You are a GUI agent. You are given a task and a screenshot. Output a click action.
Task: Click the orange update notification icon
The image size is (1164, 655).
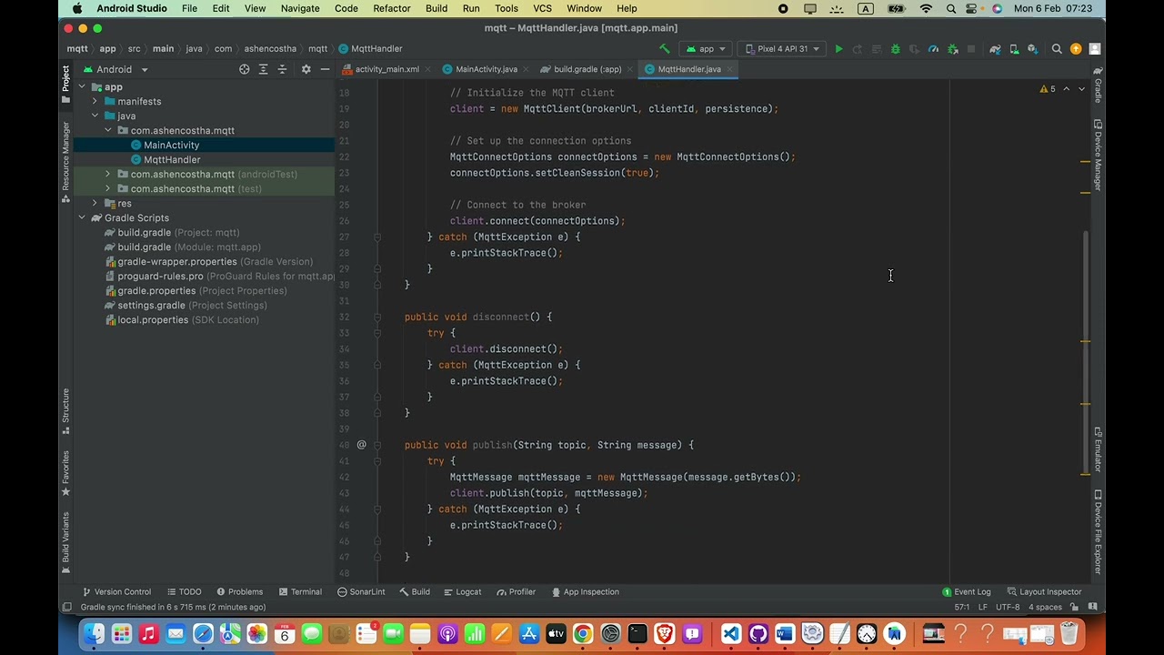coord(1076,49)
